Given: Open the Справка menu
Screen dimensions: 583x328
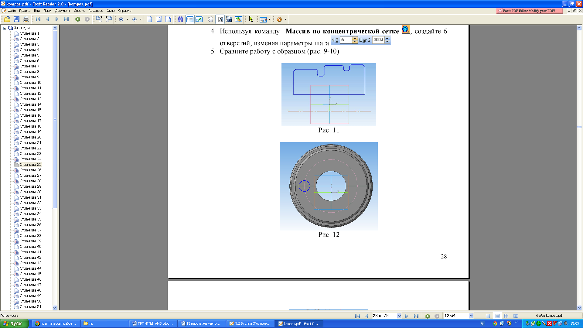Looking at the screenshot, I should (124, 11).
